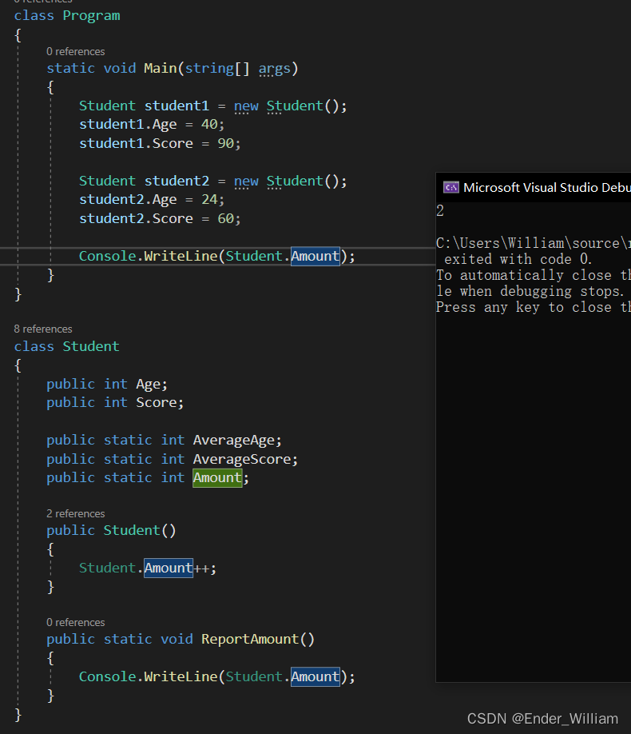This screenshot has width=631, height=734.
Task: Click the 'args' parameter in Main signature
Action: coord(275,68)
